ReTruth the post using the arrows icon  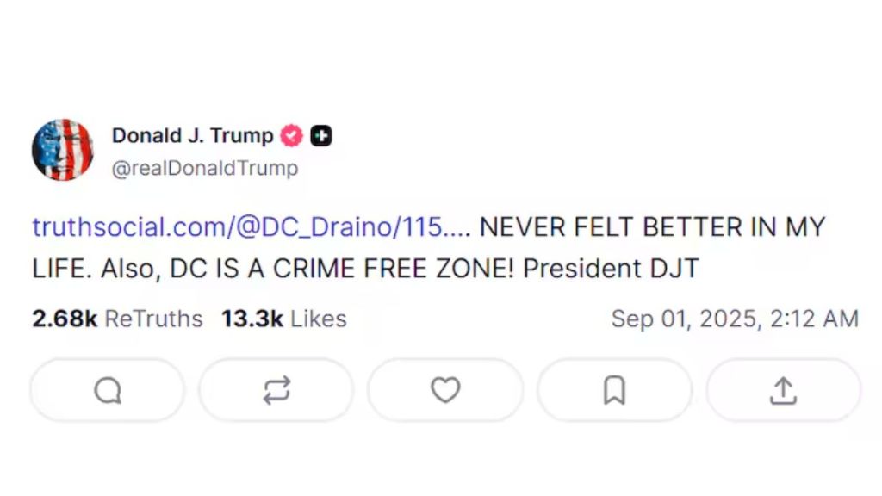[x=276, y=390]
